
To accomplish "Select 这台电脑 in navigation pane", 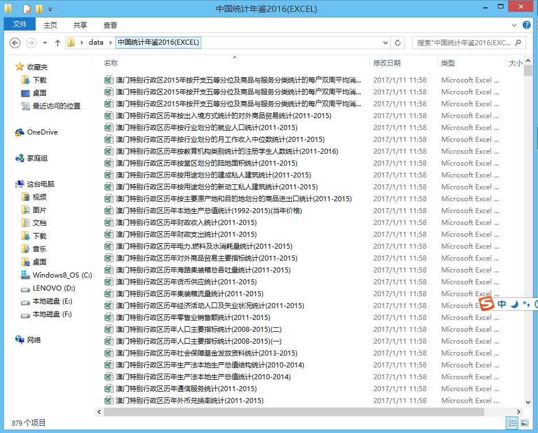I will coord(41,184).
